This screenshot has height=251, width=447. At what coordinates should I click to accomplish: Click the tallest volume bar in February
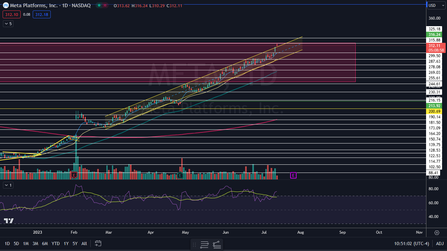click(76, 157)
